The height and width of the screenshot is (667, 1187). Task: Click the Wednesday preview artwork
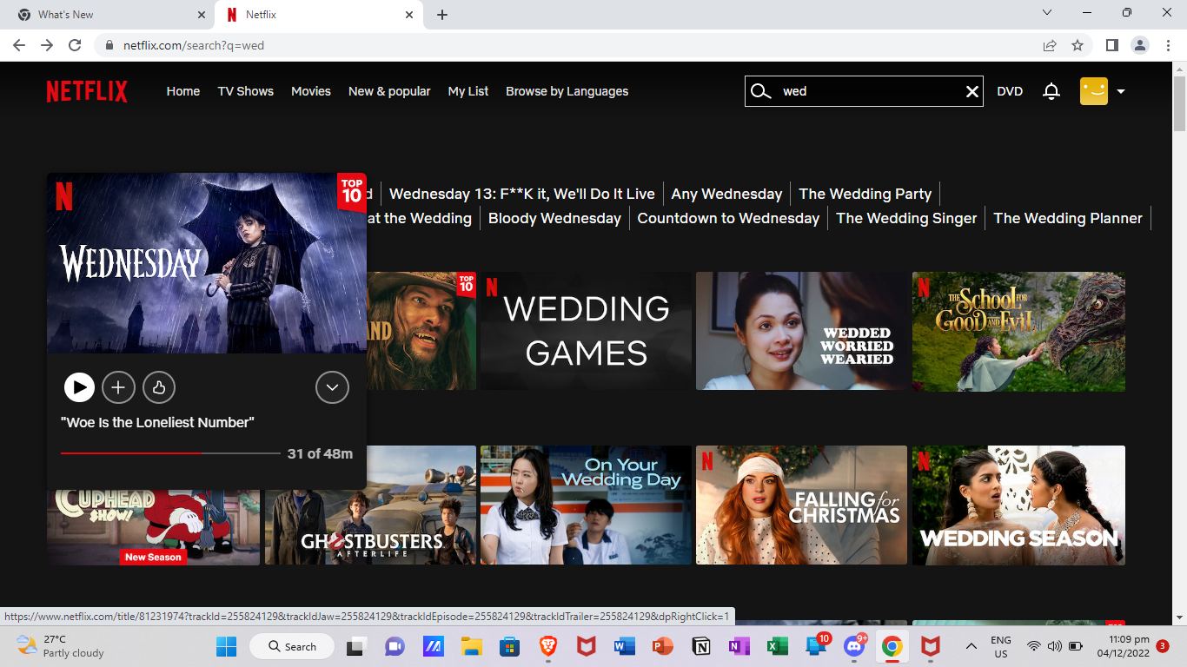point(207,263)
